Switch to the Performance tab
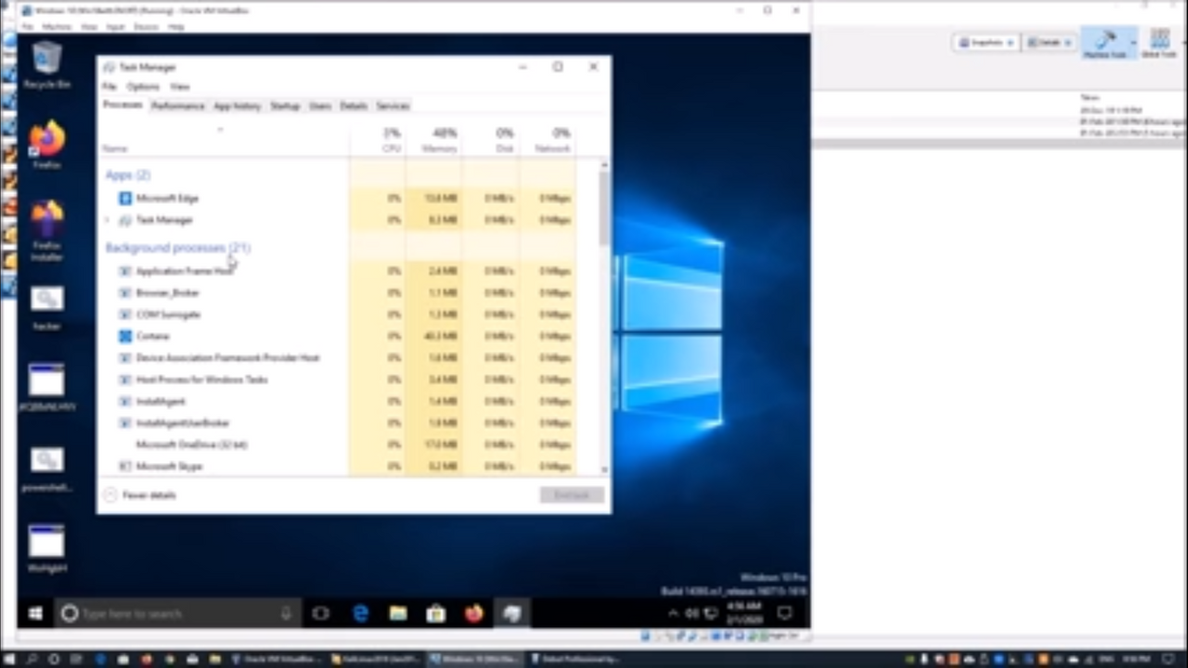The width and height of the screenshot is (1188, 668). (x=177, y=106)
